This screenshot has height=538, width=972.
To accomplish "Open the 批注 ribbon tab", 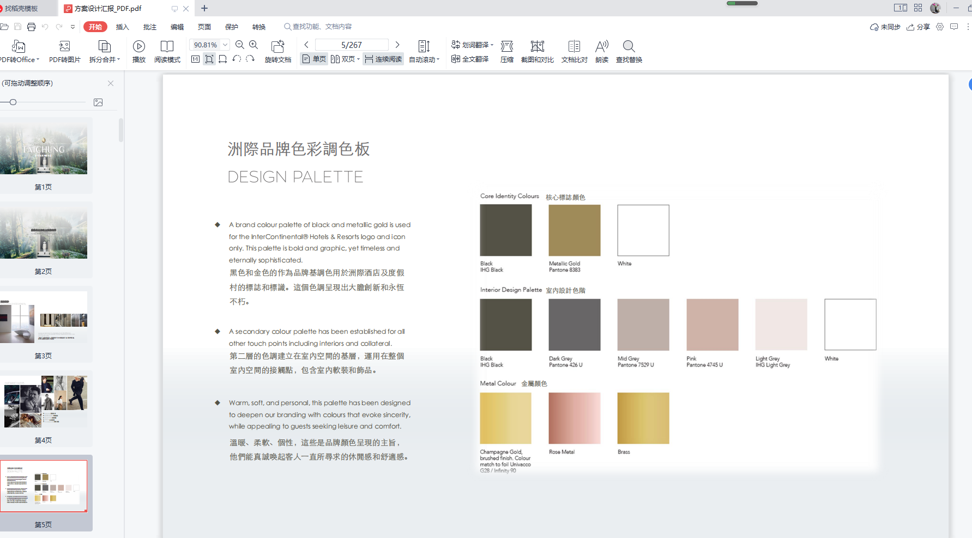I will [x=149, y=27].
